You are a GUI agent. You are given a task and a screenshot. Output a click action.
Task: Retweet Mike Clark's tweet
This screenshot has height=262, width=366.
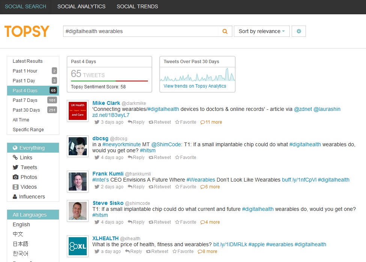click(x=160, y=122)
